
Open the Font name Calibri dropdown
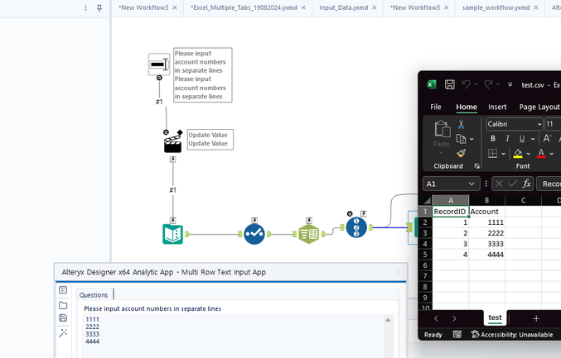(x=539, y=124)
